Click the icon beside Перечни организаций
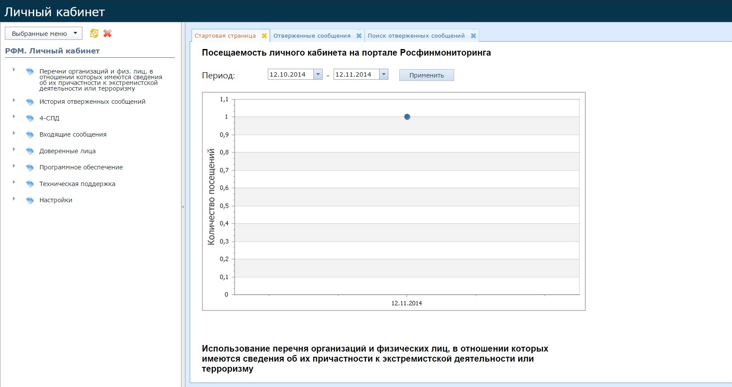 point(30,71)
